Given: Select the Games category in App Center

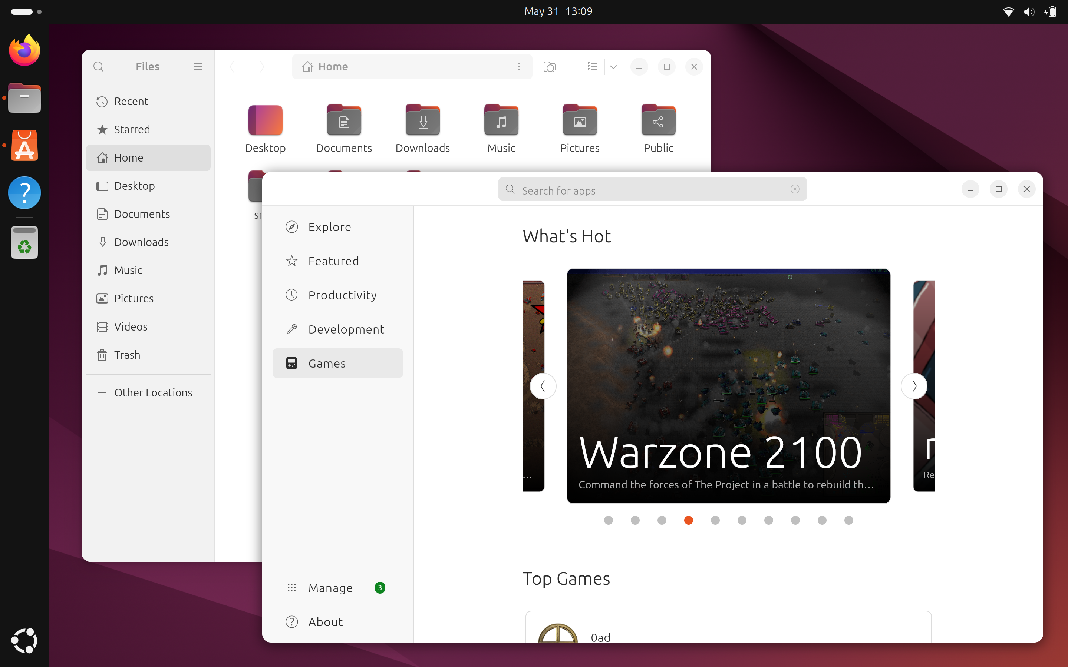Looking at the screenshot, I should pyautogui.click(x=337, y=364).
